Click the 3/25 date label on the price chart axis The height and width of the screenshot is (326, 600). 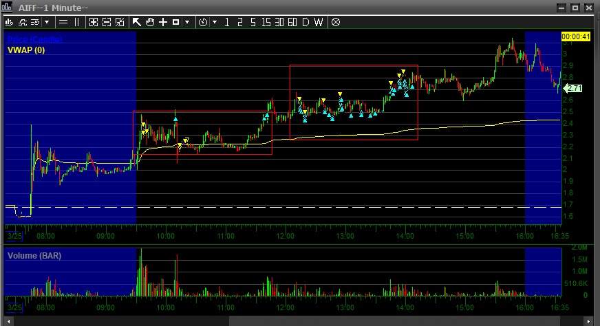coord(14,236)
